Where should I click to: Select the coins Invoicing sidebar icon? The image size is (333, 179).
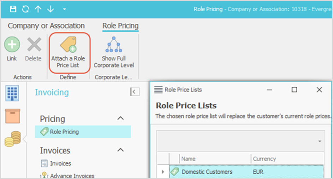12,139
